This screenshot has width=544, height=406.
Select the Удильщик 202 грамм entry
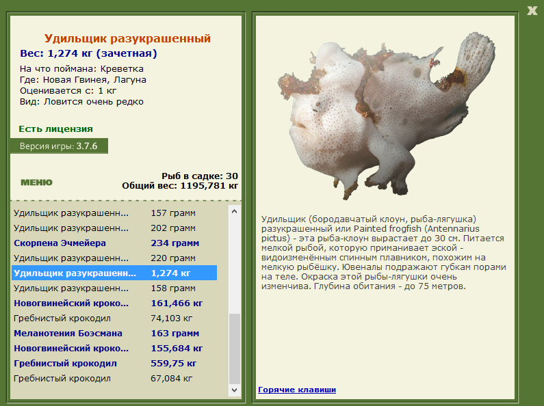pyautogui.click(x=114, y=228)
